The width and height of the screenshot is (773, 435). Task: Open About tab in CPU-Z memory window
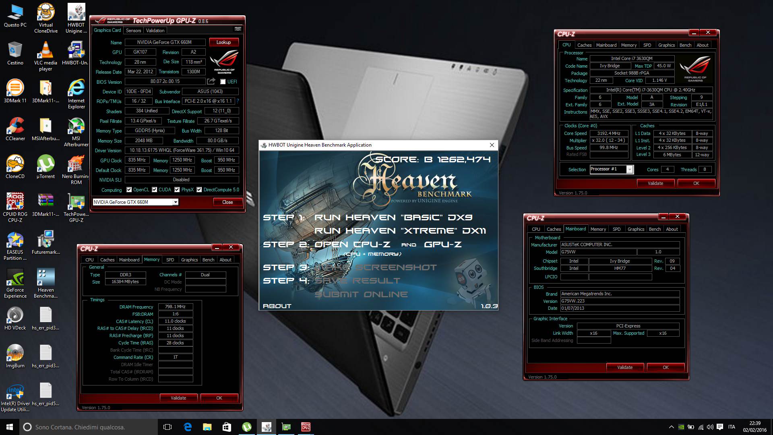coord(225,260)
